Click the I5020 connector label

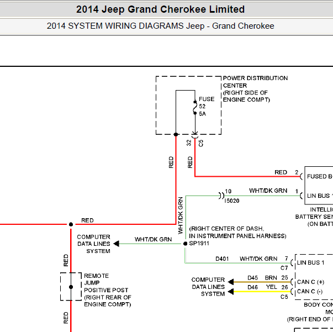coord(232,201)
